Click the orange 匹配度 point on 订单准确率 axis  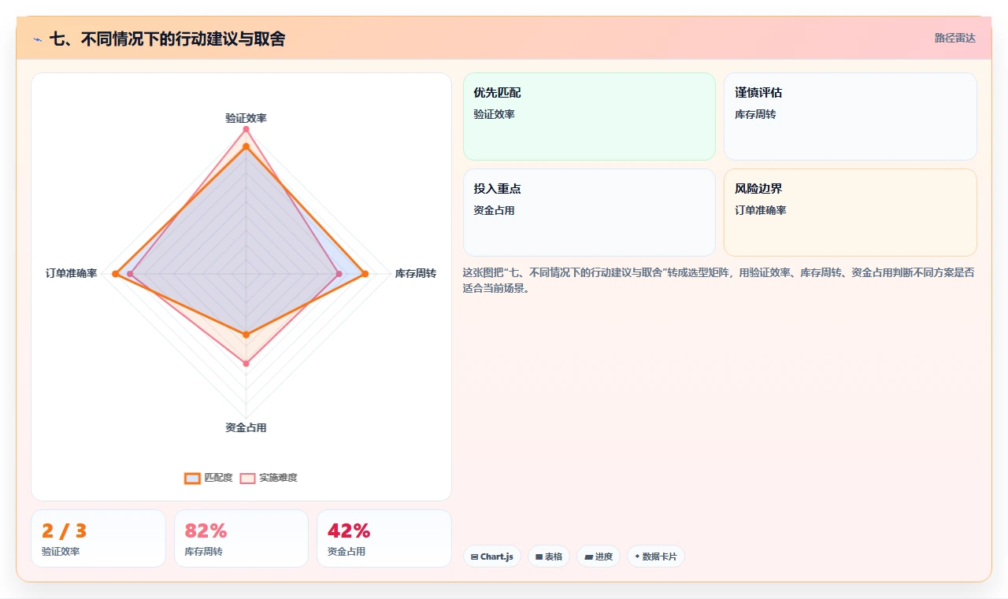coord(115,274)
